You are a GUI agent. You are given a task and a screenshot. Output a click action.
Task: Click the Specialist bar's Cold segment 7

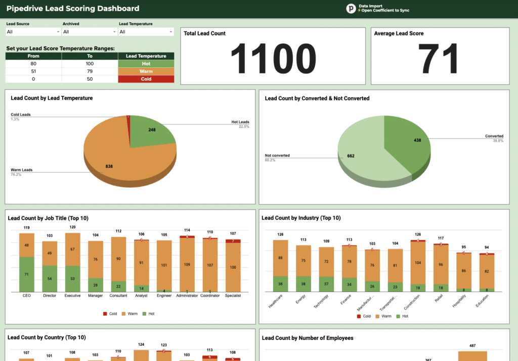[233, 241]
